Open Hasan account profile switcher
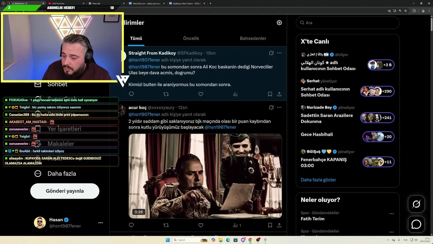Viewport: 433px width, 244px height. point(69,223)
